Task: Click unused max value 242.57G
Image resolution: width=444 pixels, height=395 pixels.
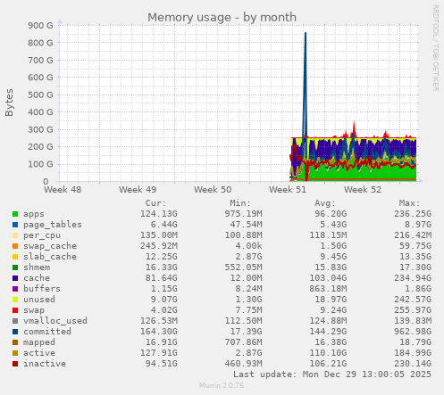Action: (x=413, y=300)
